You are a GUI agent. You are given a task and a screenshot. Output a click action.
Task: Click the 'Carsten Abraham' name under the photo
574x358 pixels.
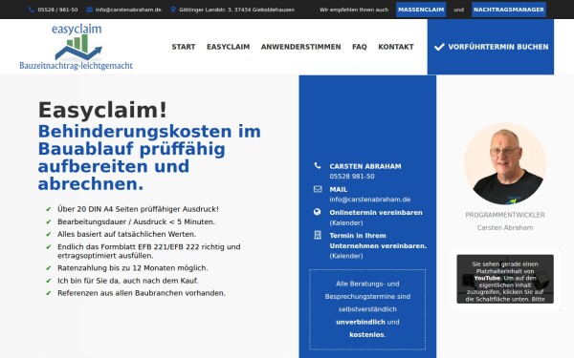(x=505, y=227)
